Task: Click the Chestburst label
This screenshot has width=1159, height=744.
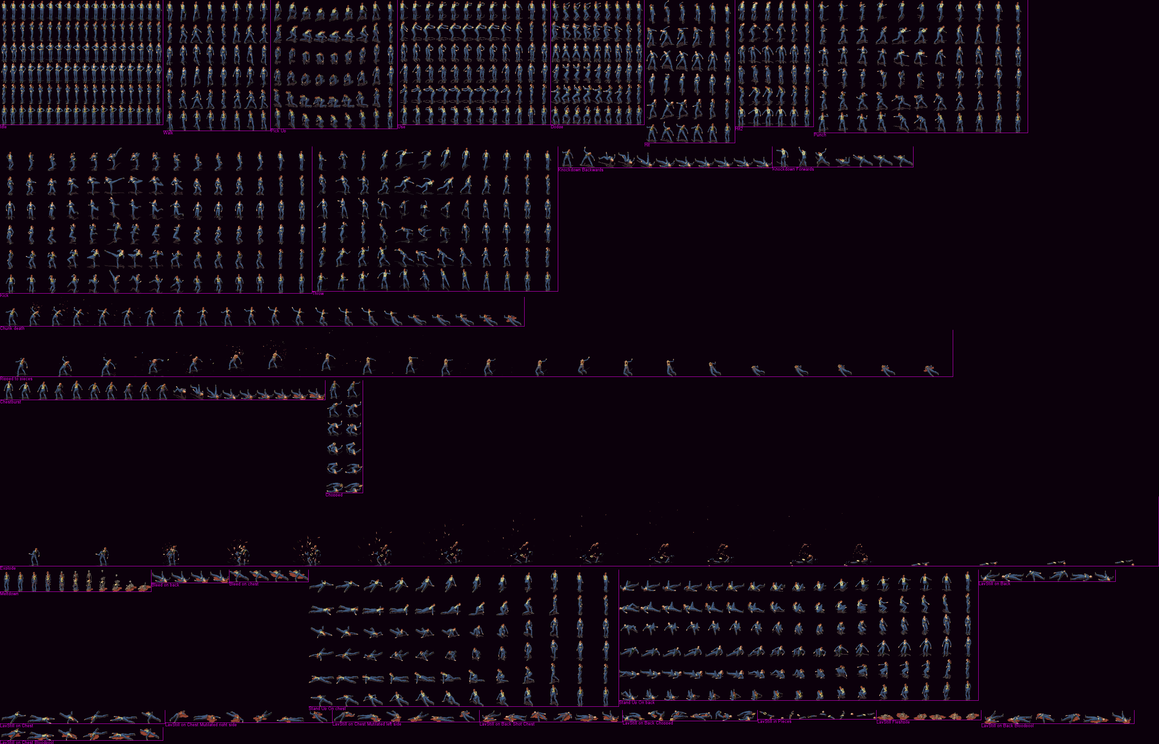Action: click(x=11, y=402)
